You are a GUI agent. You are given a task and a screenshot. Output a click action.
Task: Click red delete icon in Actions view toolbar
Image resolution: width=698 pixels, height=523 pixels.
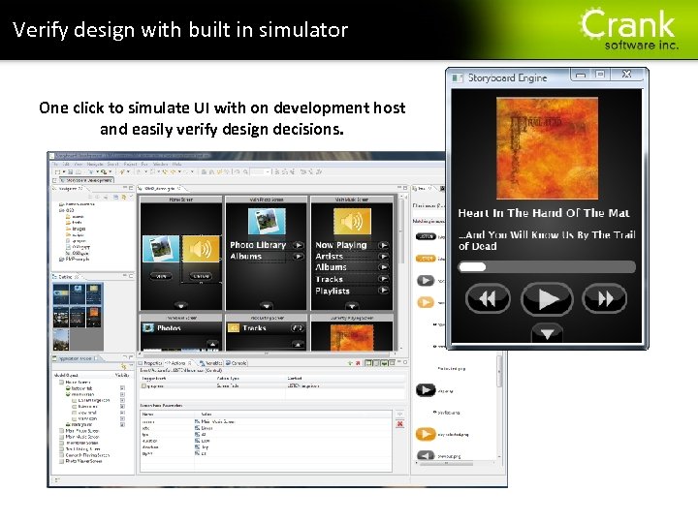point(358,363)
